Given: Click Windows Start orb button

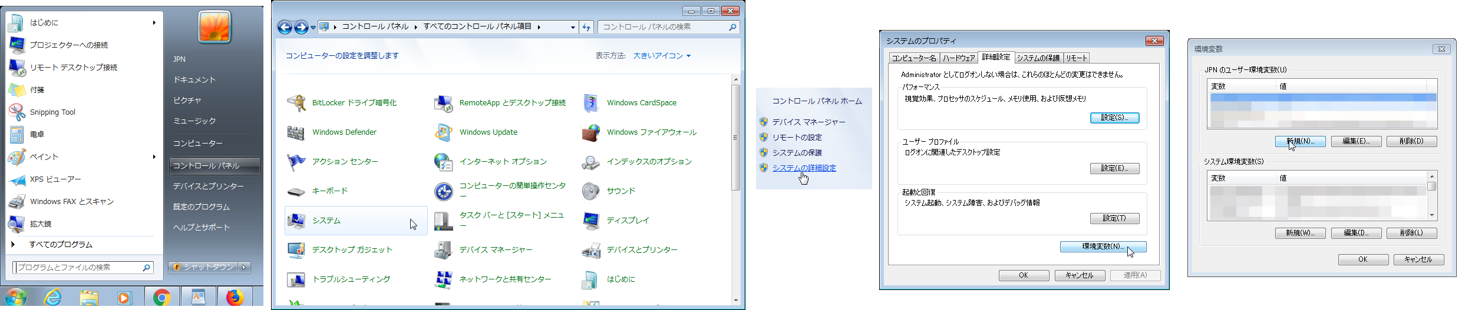Looking at the screenshot, I should (x=16, y=298).
